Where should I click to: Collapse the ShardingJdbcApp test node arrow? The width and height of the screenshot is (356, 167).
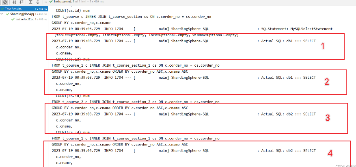point(2,14)
